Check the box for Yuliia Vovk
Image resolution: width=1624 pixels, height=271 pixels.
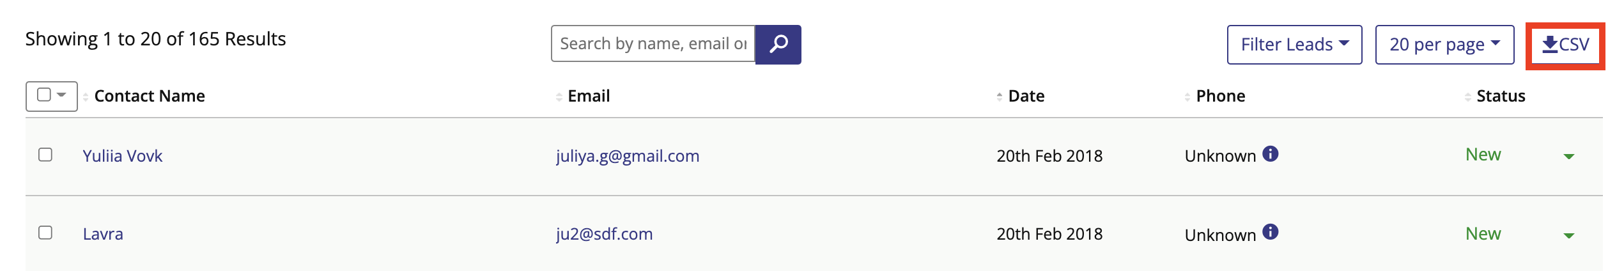coord(45,155)
